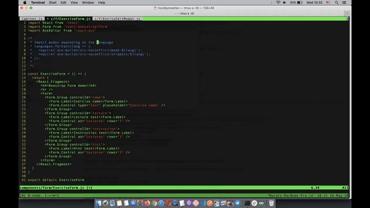The image size is (370, 208).
Task: Click the languages.forEach comment line
Action: tap(62, 46)
